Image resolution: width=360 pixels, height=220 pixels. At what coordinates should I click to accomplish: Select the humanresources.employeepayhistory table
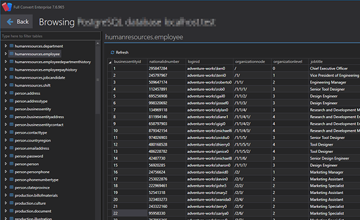(x=46, y=70)
